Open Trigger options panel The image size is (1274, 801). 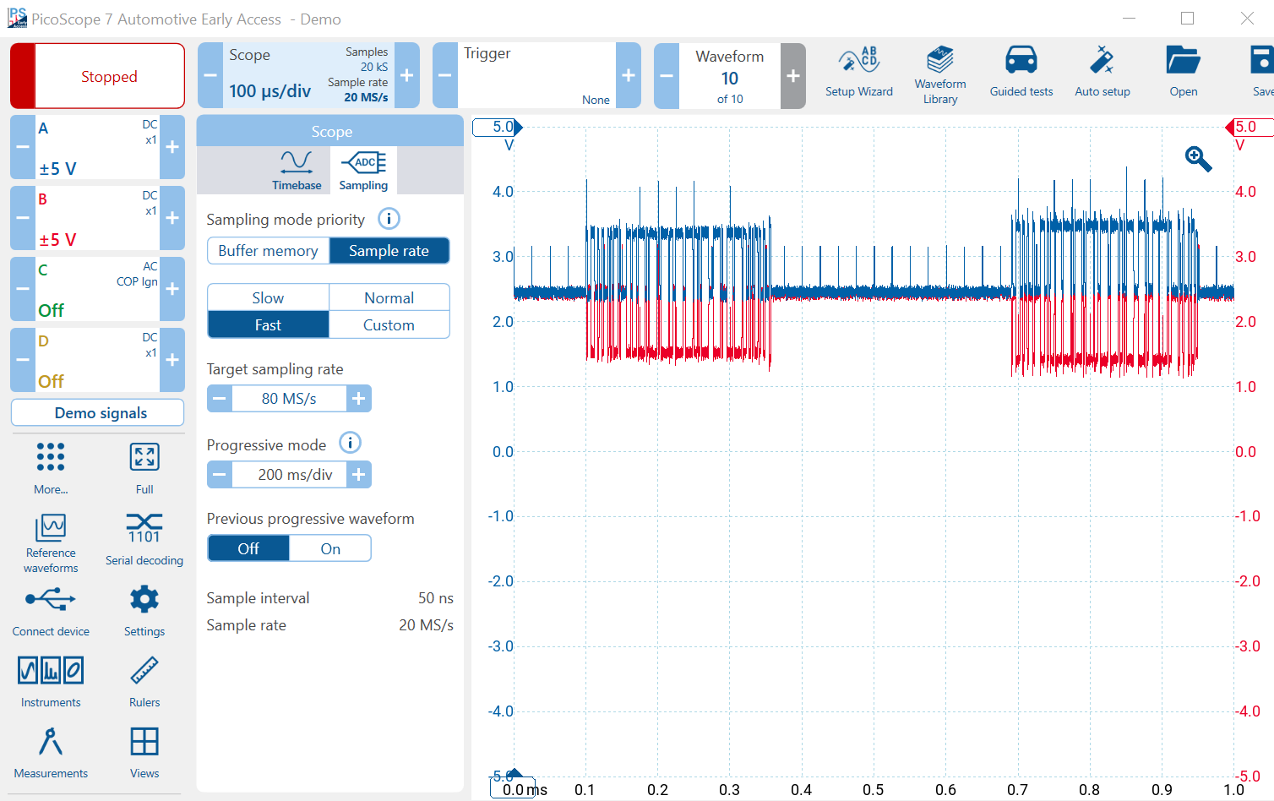[x=536, y=75]
